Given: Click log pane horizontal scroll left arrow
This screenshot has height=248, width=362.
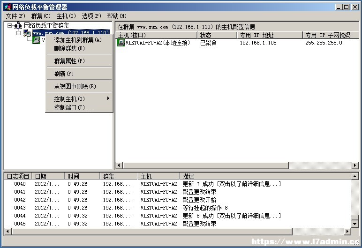Looking at the screenshot, I should [x=8, y=232].
